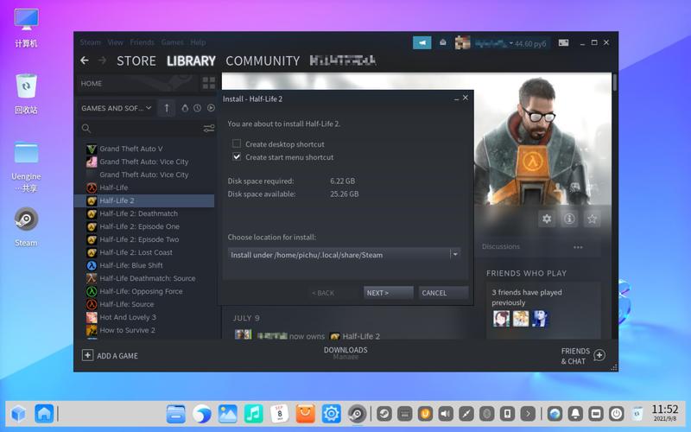Open the launcher cube icon in dock
This screenshot has width=691, height=432.
18,414
